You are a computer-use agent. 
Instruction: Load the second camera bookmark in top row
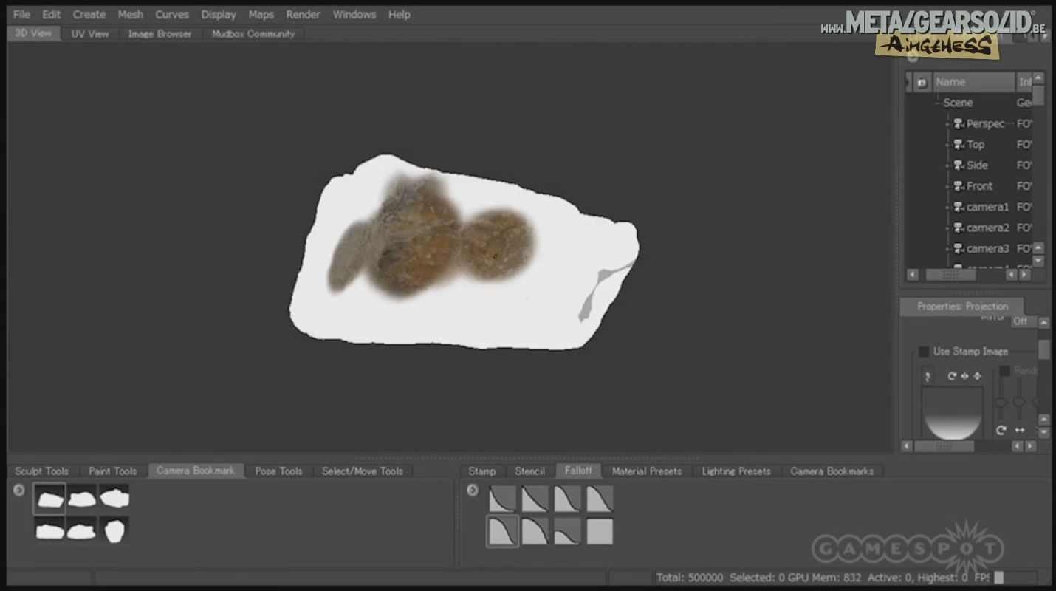[x=81, y=499]
